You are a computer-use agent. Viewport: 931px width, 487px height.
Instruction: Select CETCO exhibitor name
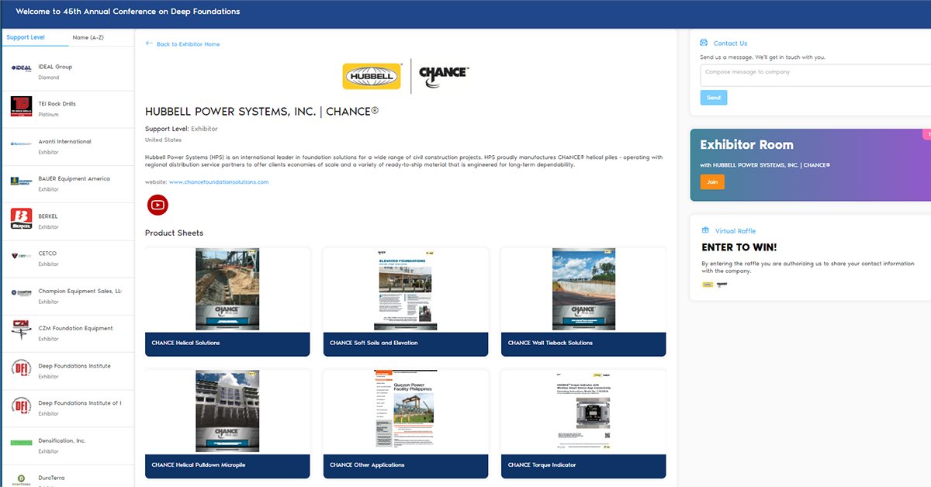point(47,254)
